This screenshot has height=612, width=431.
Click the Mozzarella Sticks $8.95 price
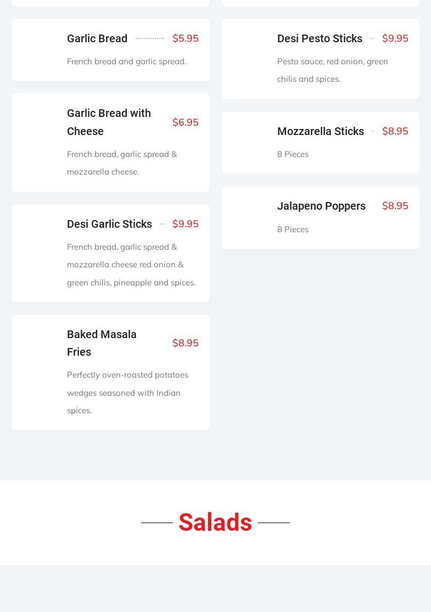pos(395,131)
